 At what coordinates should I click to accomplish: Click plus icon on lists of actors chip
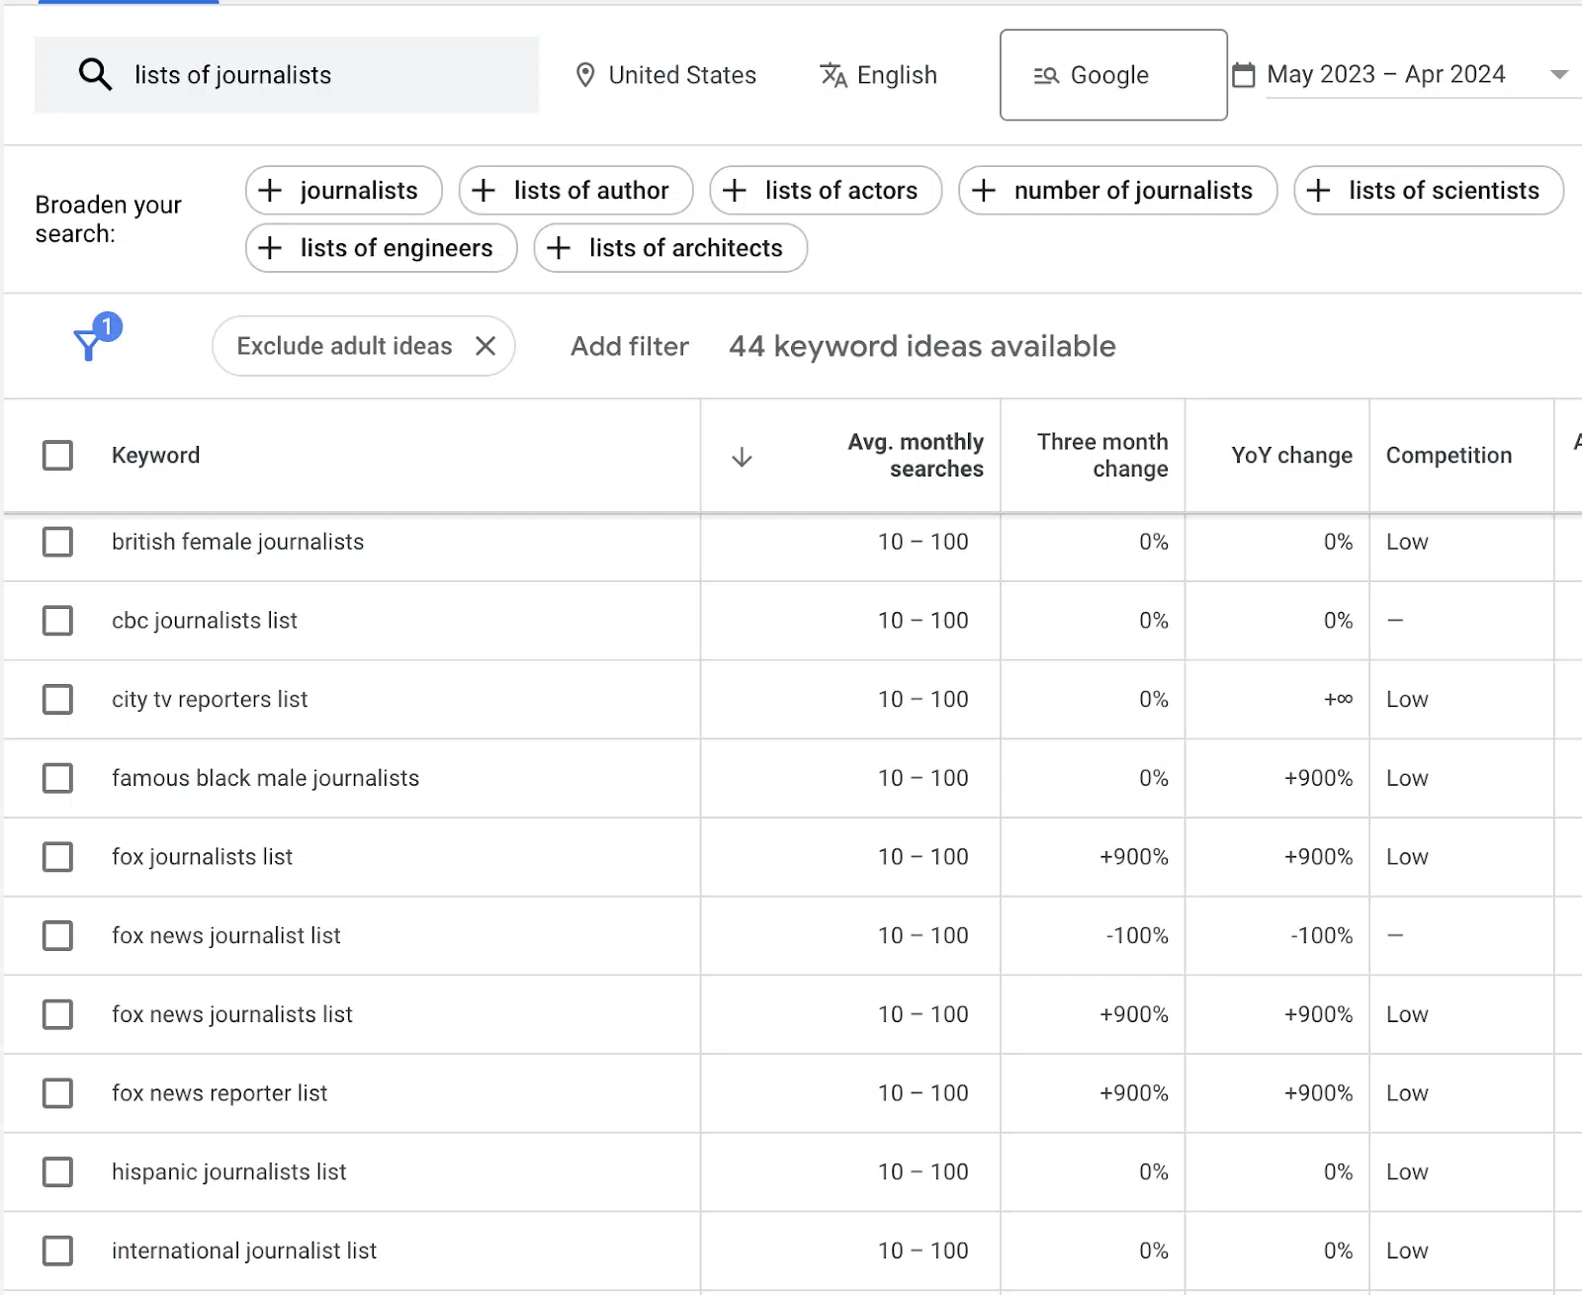pyautogui.click(x=735, y=190)
